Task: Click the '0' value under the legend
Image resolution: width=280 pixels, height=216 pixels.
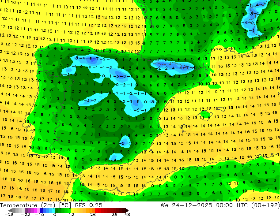Action: pos(55,214)
